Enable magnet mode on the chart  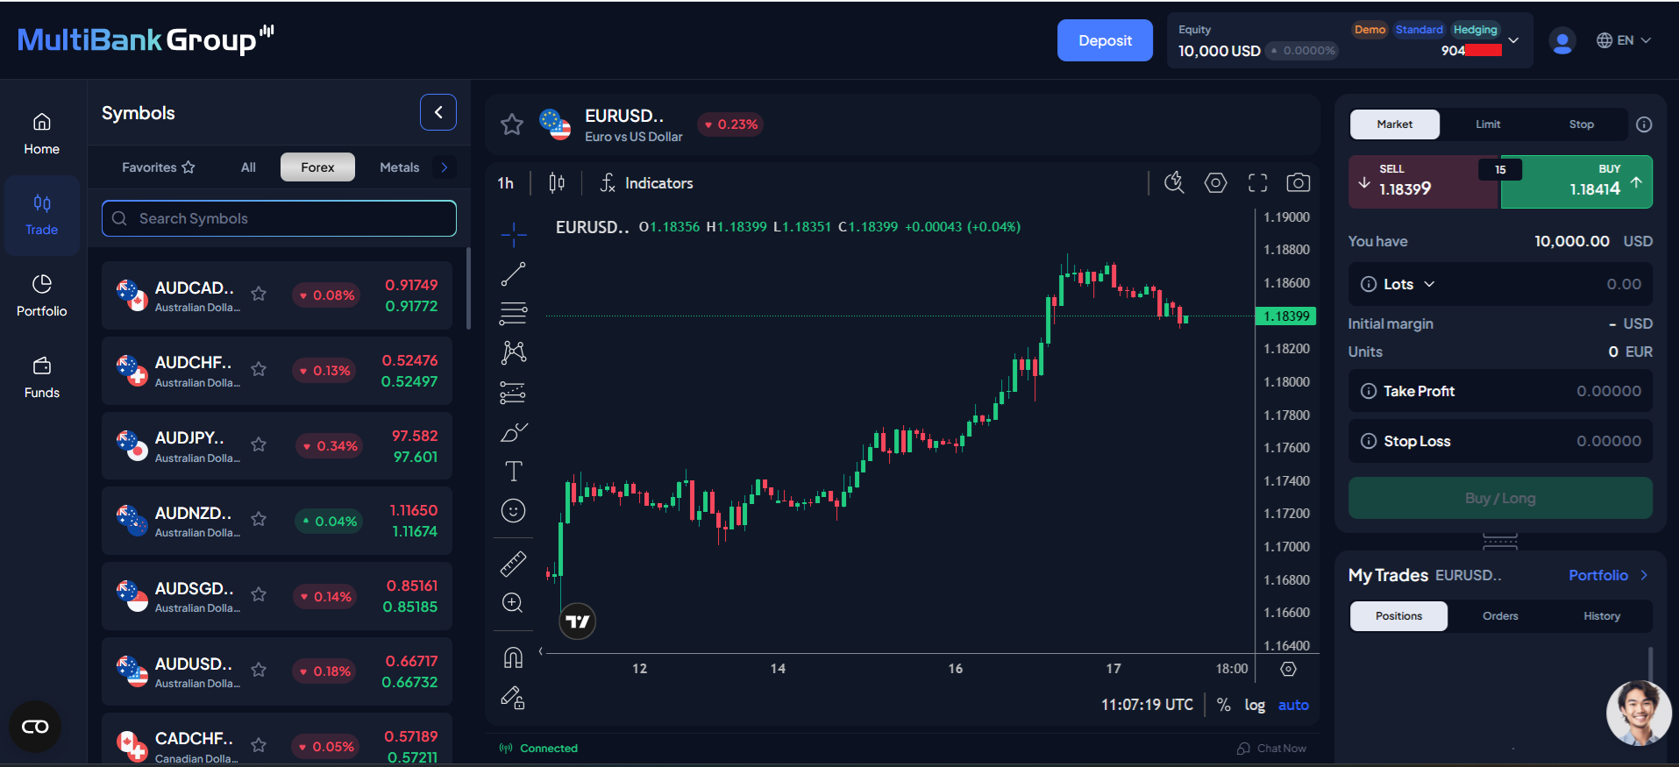(513, 657)
